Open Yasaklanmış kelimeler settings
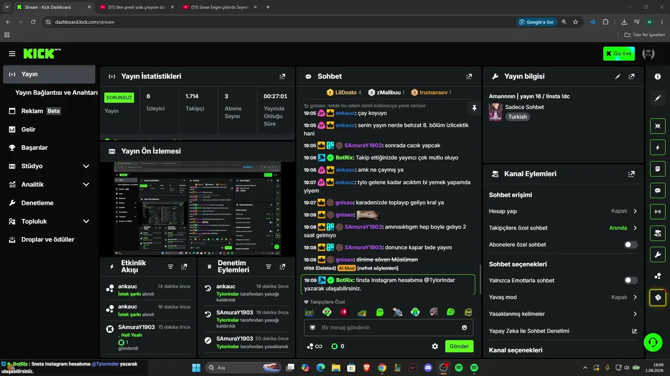This screenshot has width=670, height=376. [x=563, y=314]
